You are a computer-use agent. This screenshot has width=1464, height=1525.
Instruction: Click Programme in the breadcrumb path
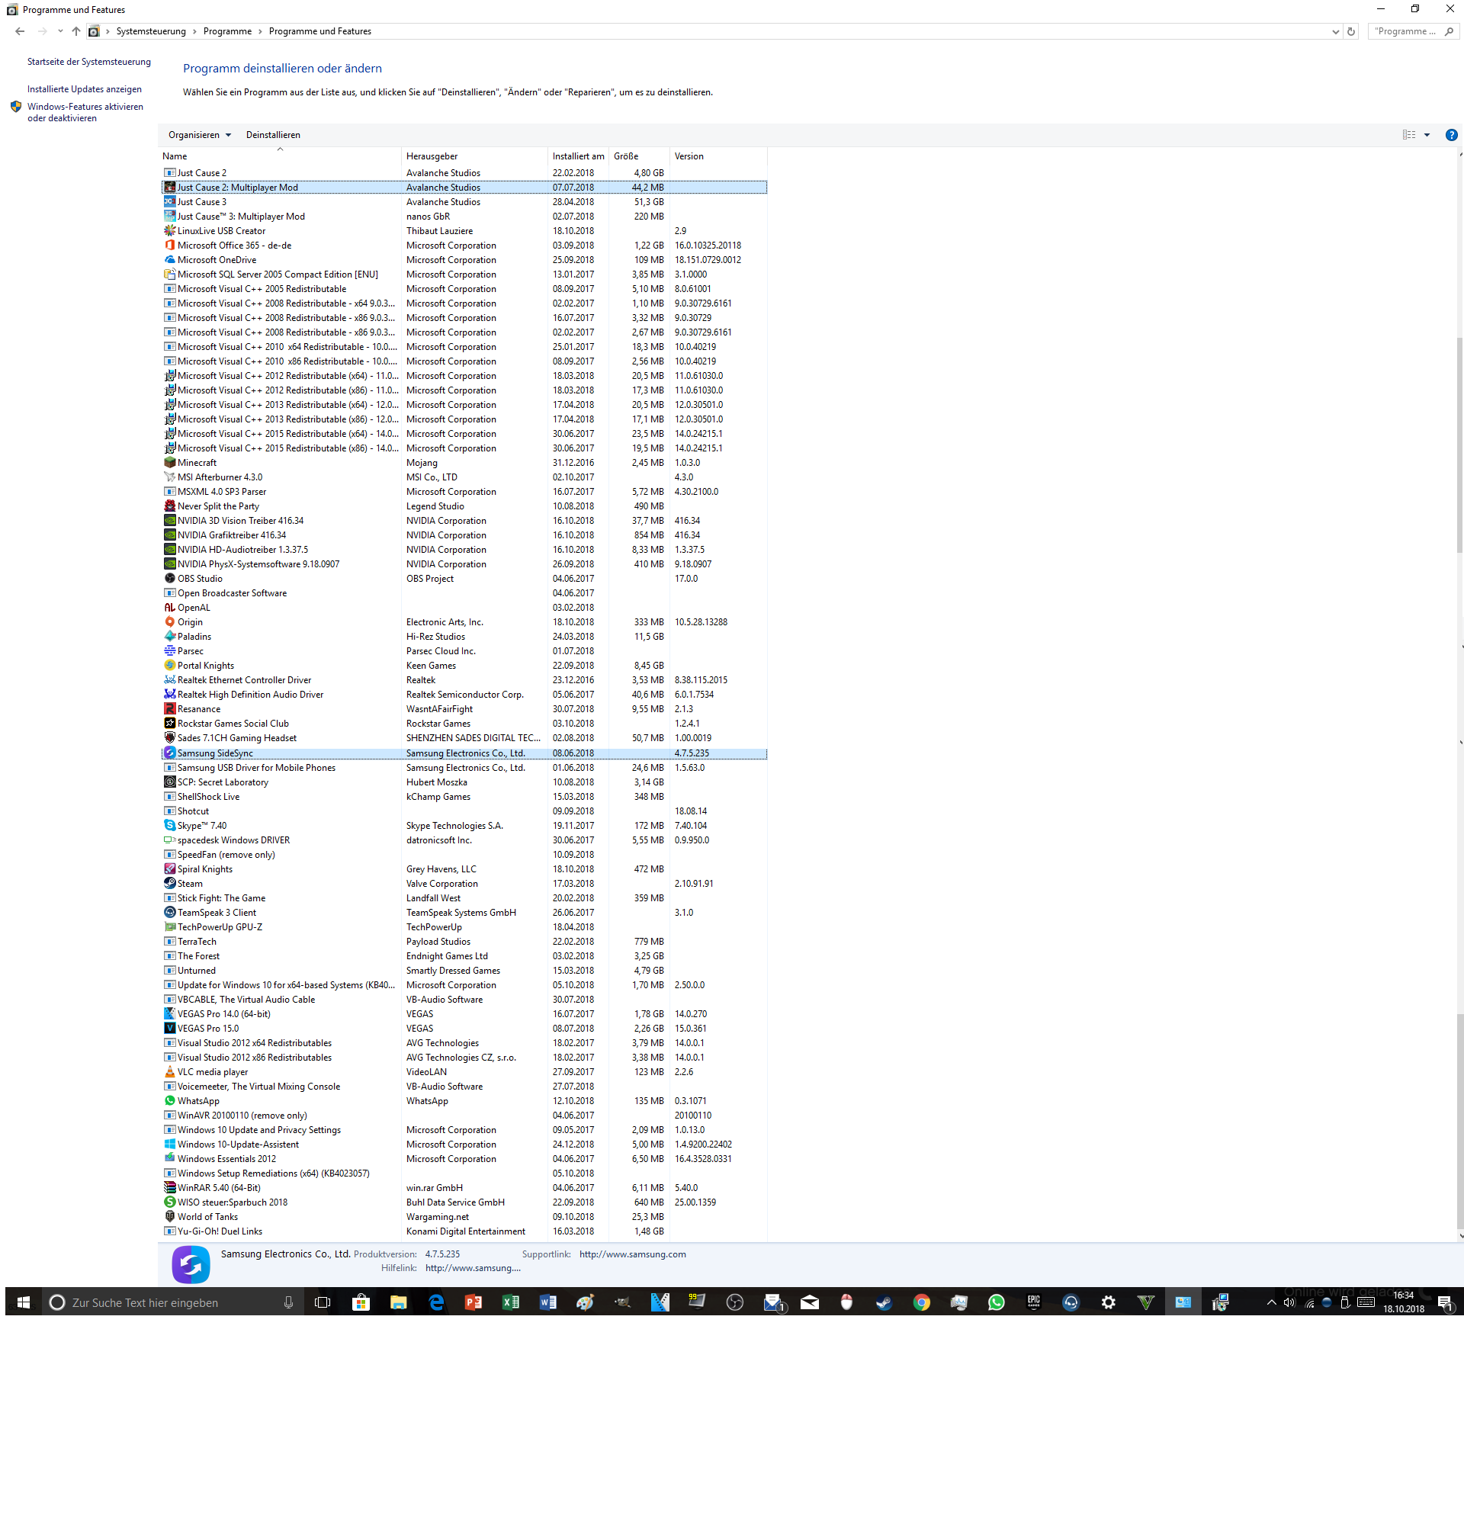(x=227, y=31)
